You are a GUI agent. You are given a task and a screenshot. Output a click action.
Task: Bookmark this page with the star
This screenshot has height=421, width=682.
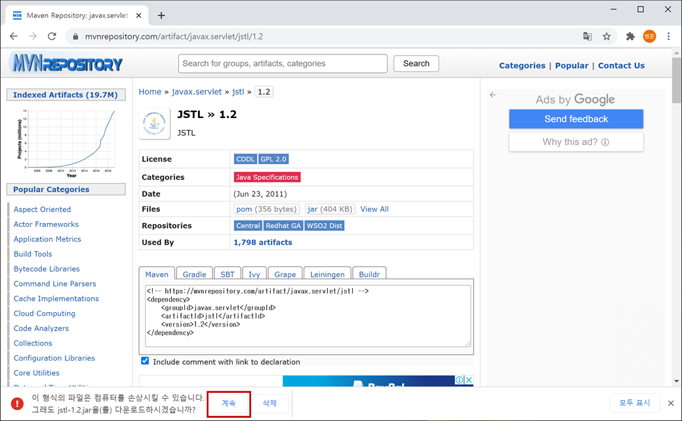click(x=607, y=37)
